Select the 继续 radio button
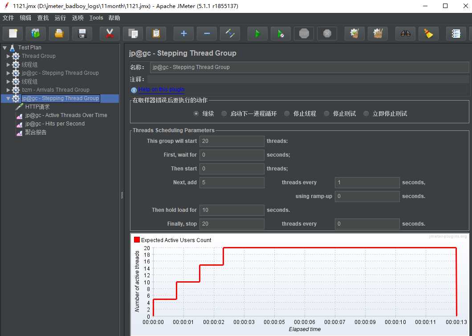This screenshot has height=336, width=472. (x=196, y=113)
